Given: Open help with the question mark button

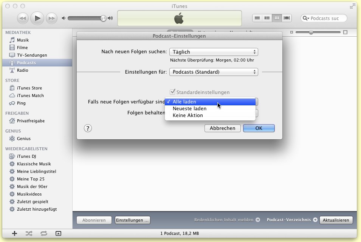Looking at the screenshot, I should pyautogui.click(x=88, y=128).
